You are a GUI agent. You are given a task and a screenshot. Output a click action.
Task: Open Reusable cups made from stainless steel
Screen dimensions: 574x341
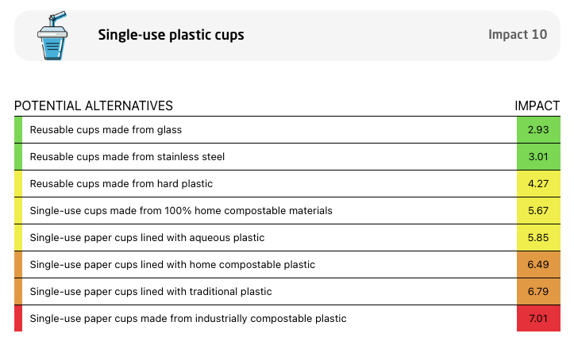tap(287, 157)
